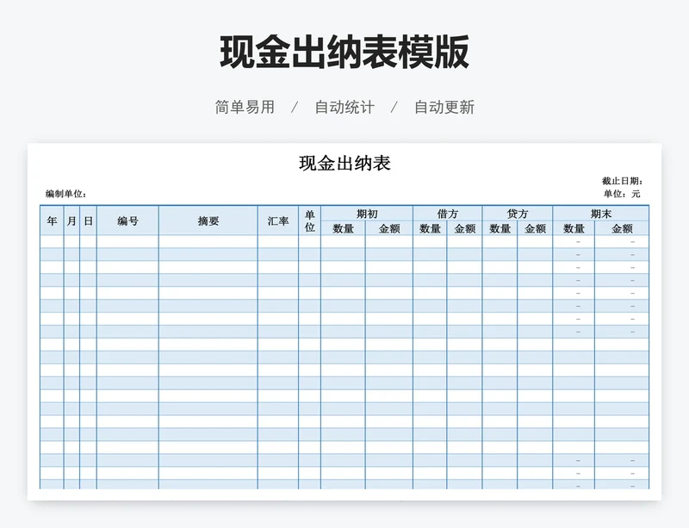689x528 pixels.
Task: Select the 编号 column header
Action: pos(127,221)
